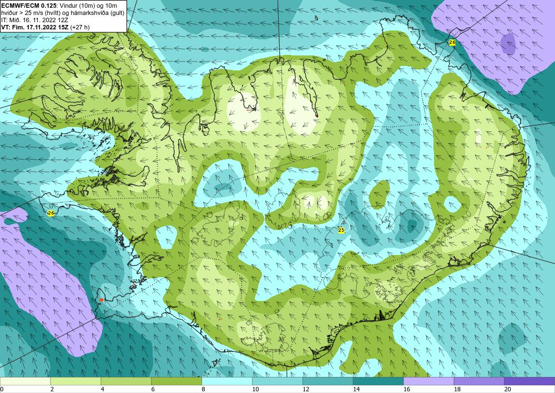Select the darkest purple swatch above 20 m/s
Screen dimensions: 555x393
529,381
